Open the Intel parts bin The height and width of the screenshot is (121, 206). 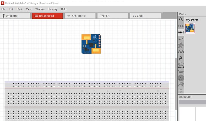[181, 84]
